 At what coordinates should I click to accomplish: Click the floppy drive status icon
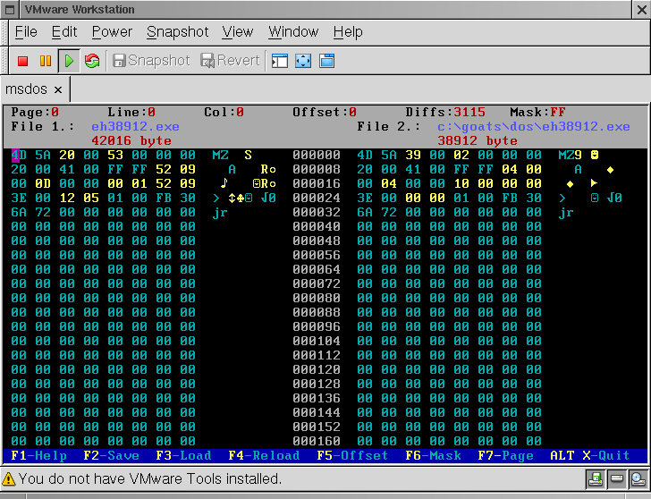(596, 479)
